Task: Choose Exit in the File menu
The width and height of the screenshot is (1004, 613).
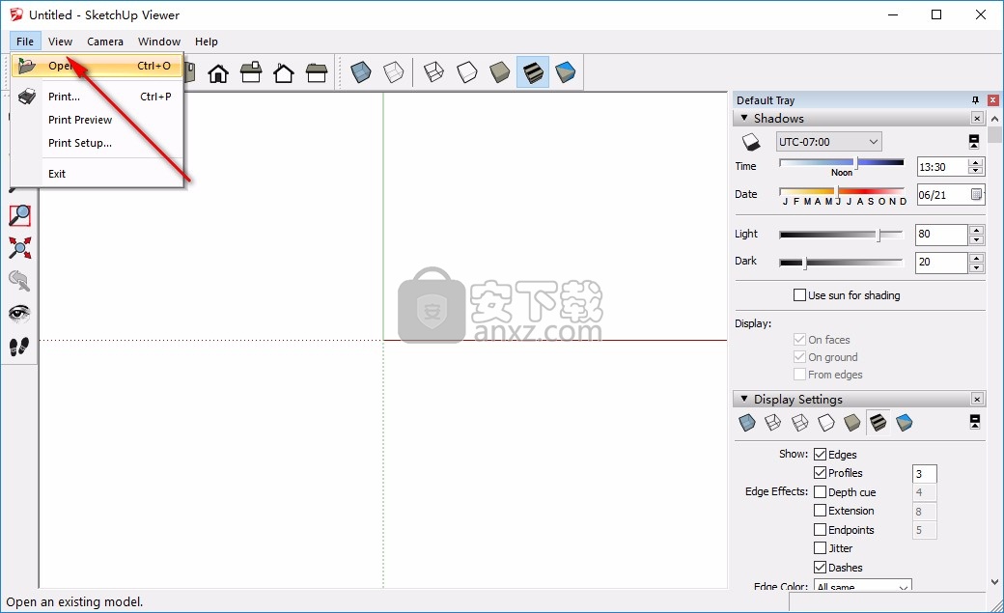Action: point(97,174)
